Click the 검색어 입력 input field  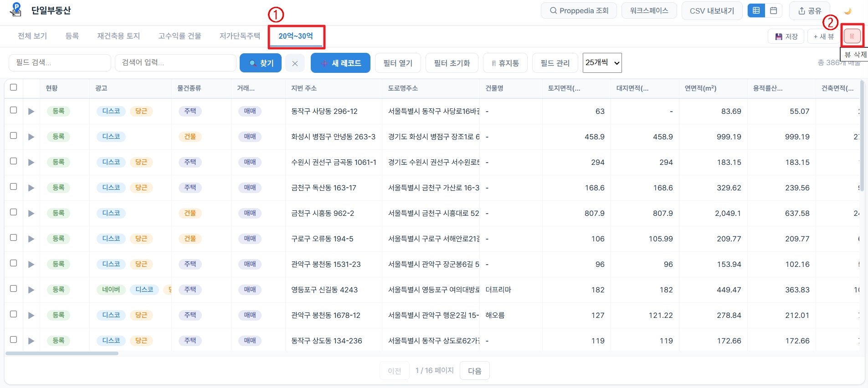175,63
